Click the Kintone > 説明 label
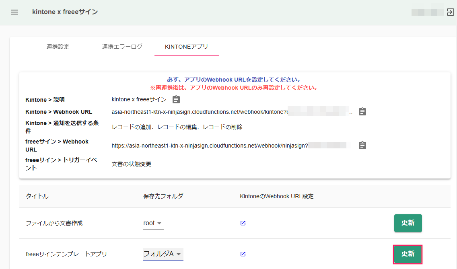The height and width of the screenshot is (269, 457). [45, 100]
